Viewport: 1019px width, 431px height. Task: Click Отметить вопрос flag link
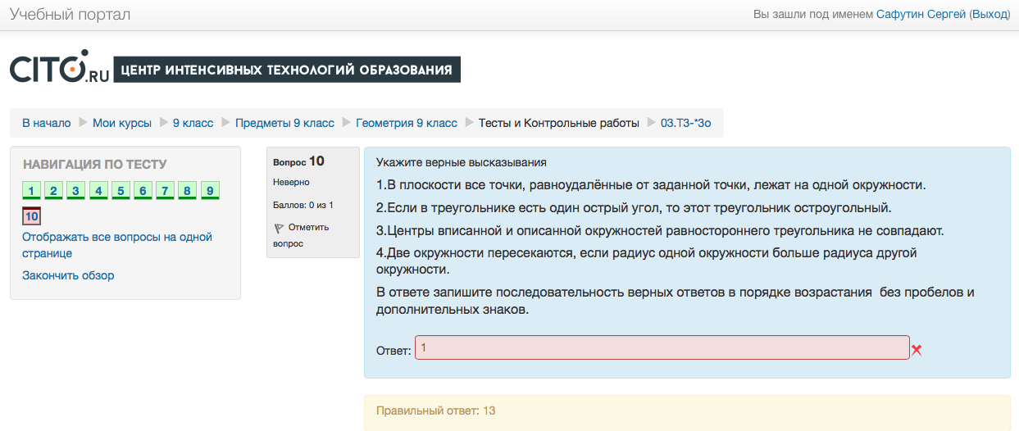(302, 235)
